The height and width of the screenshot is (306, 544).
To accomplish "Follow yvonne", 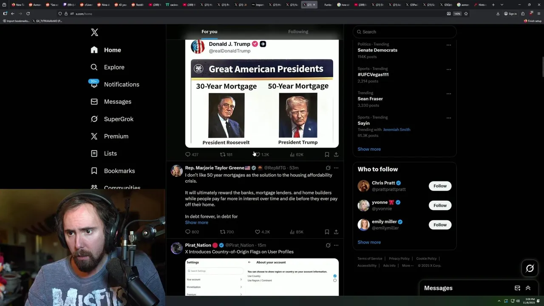I will [440, 205].
